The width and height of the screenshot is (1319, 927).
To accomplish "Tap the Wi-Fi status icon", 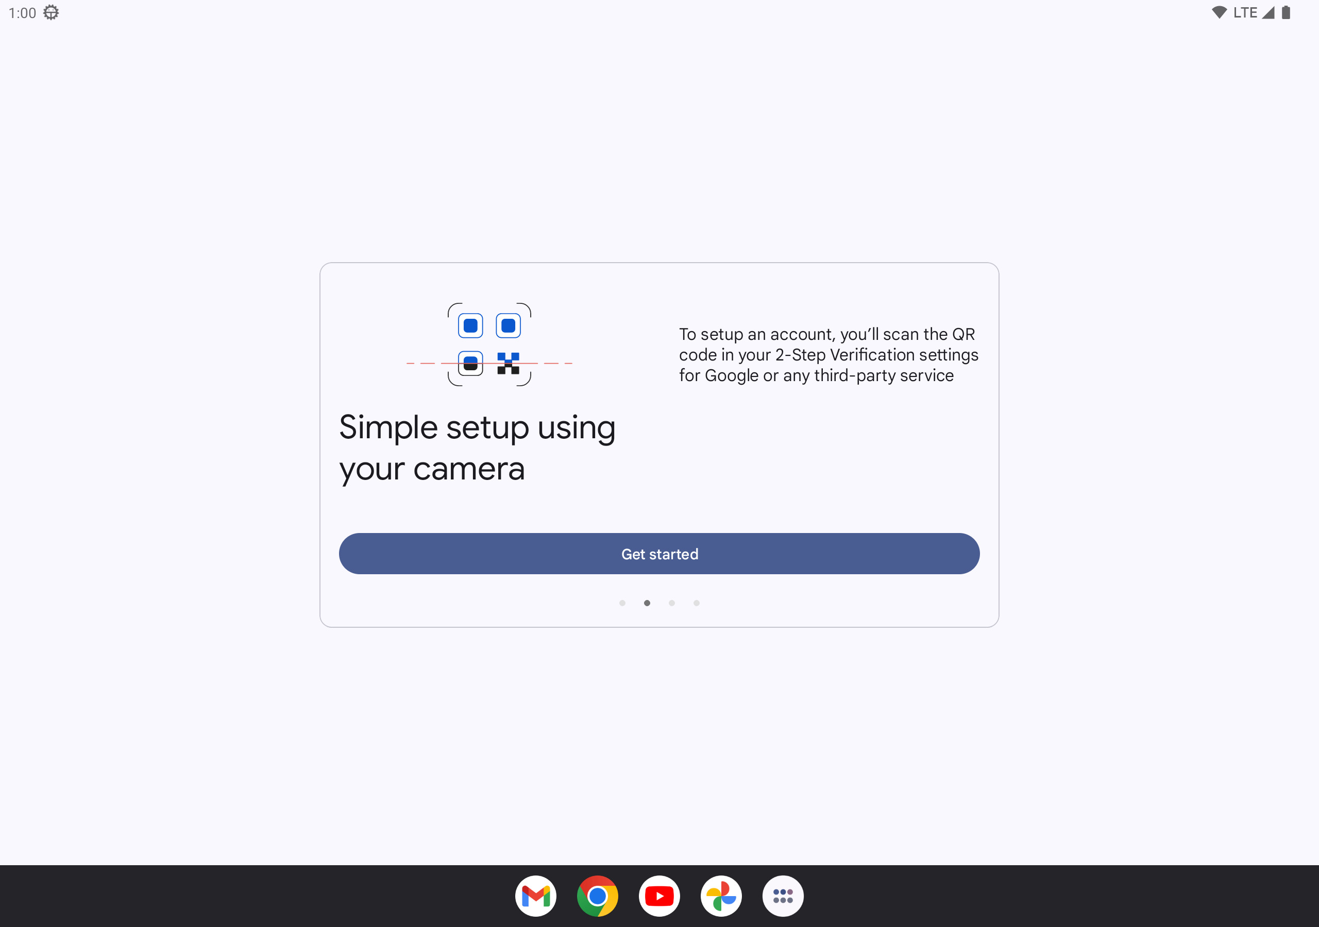I will [x=1219, y=13].
